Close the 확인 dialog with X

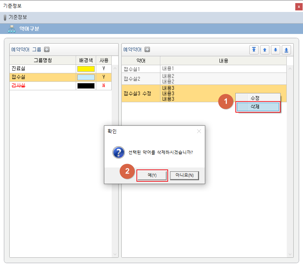[x=199, y=131]
